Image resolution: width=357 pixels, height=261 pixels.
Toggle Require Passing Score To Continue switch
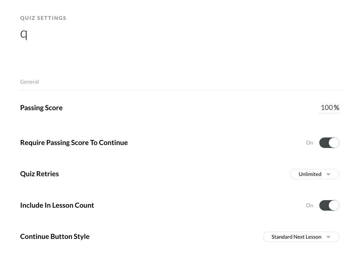[x=329, y=143]
